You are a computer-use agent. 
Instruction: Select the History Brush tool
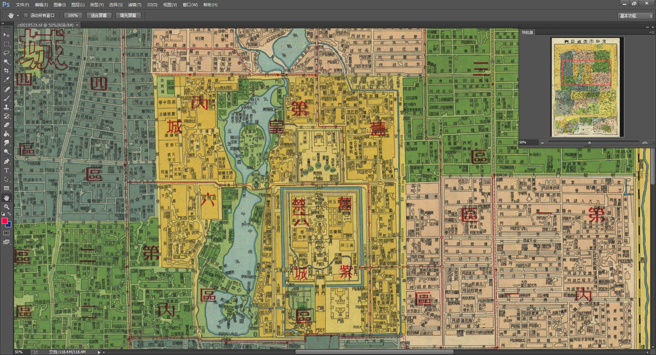pyautogui.click(x=7, y=116)
